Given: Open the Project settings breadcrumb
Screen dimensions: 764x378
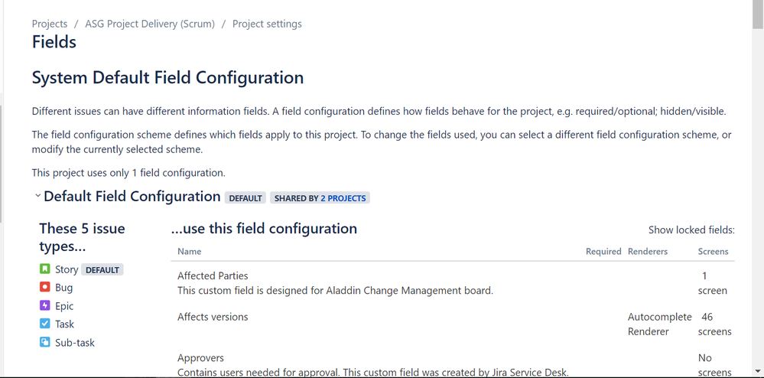Looking at the screenshot, I should click(267, 24).
